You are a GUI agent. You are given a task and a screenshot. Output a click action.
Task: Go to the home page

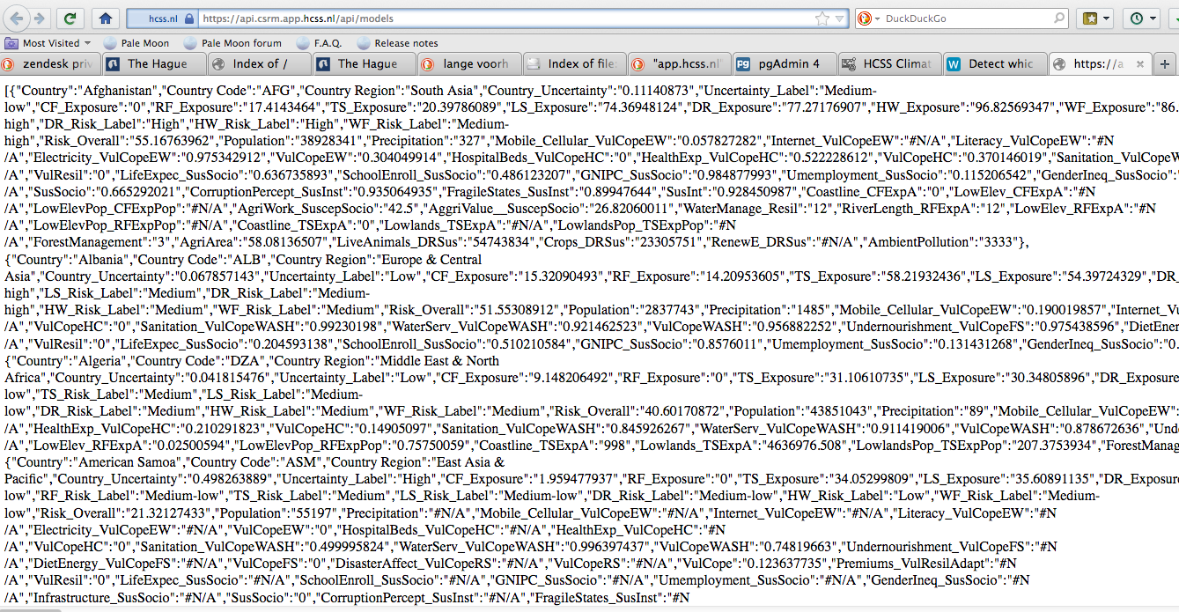[105, 18]
